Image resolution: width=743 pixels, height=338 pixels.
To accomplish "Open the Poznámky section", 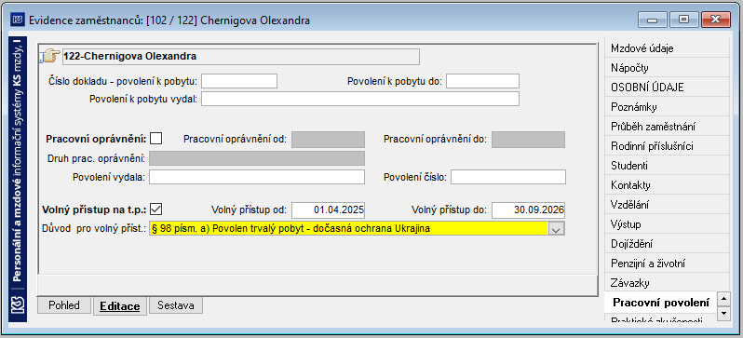I will pos(667,107).
